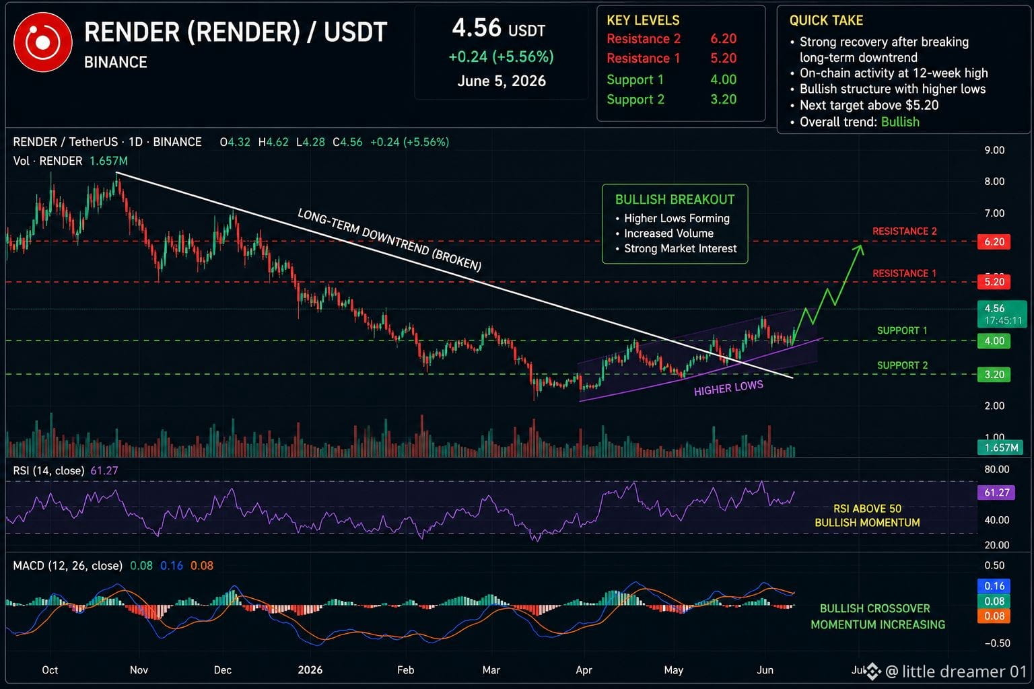Screen dimensions: 1034x689
Task: Click 'Dec' on the time axis
Action: [222, 670]
